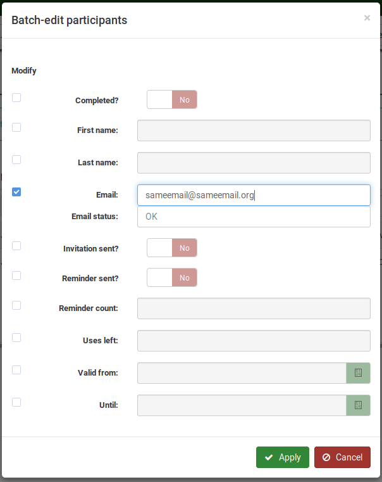Close the Batch-edit participants dialog
The image size is (382, 482).
(367, 18)
